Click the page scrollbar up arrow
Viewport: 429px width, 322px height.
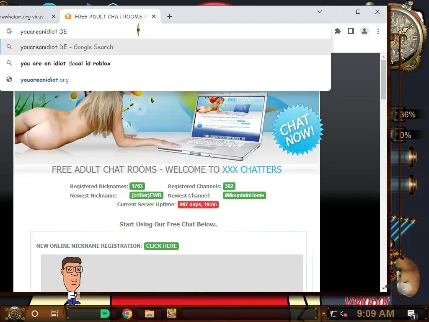point(383,57)
